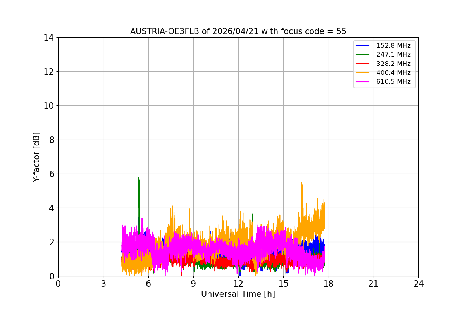Click the plot title mentioning AUSTRIA-OE3FLB
The image size is (465, 310).
pos(238,31)
